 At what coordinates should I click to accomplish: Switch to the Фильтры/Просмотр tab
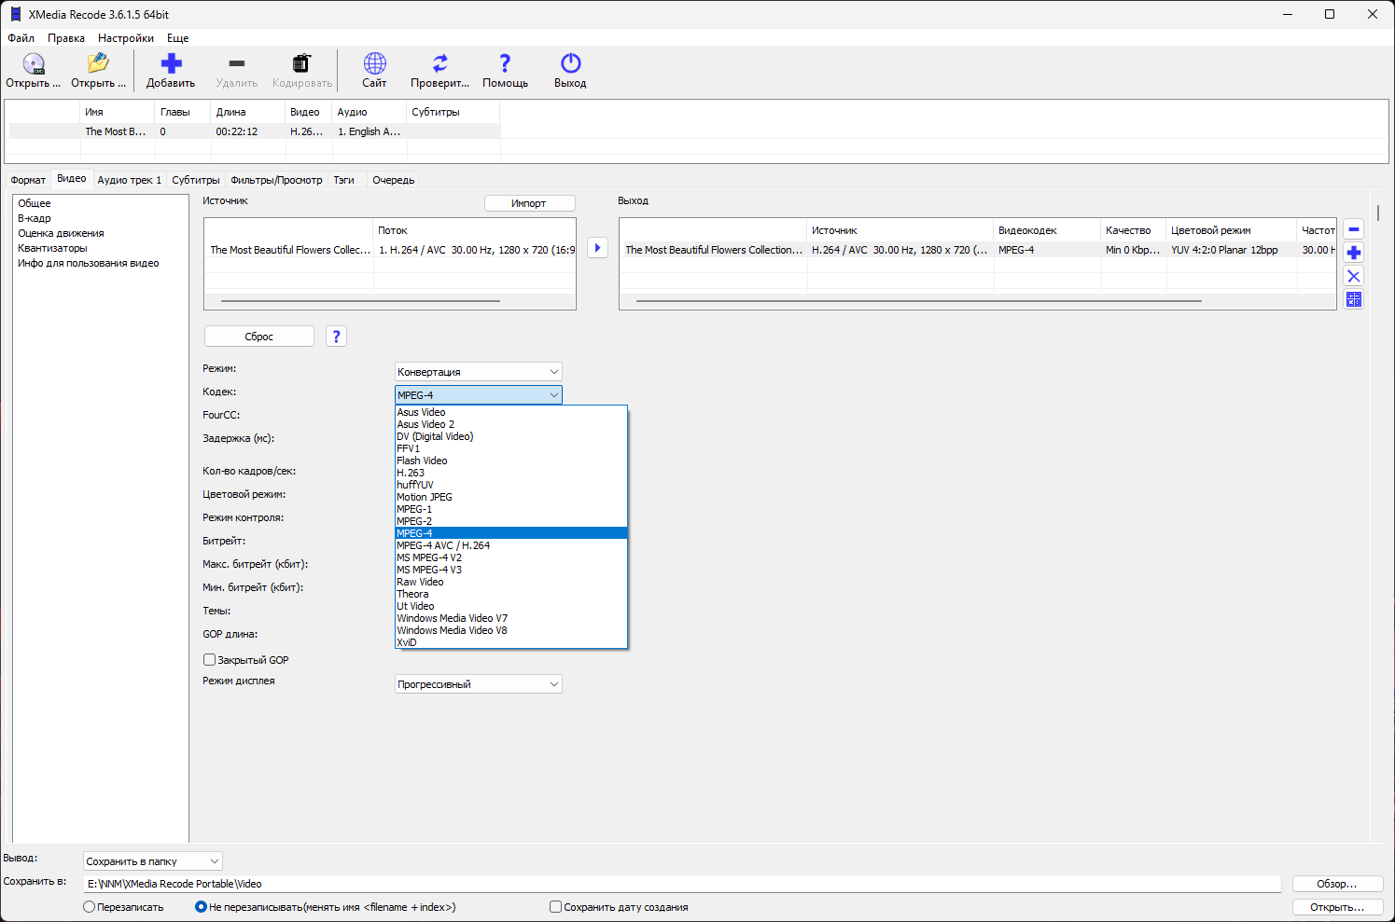276,180
